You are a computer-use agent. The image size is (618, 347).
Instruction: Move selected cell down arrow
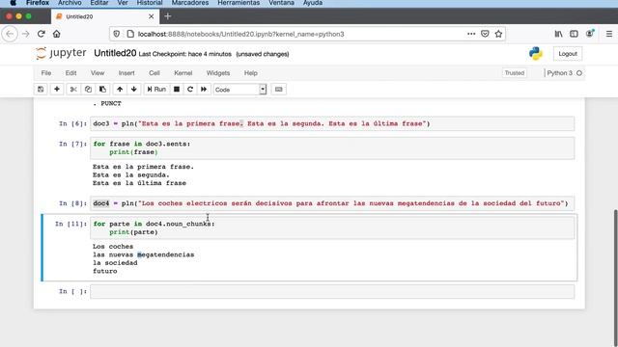coord(134,90)
